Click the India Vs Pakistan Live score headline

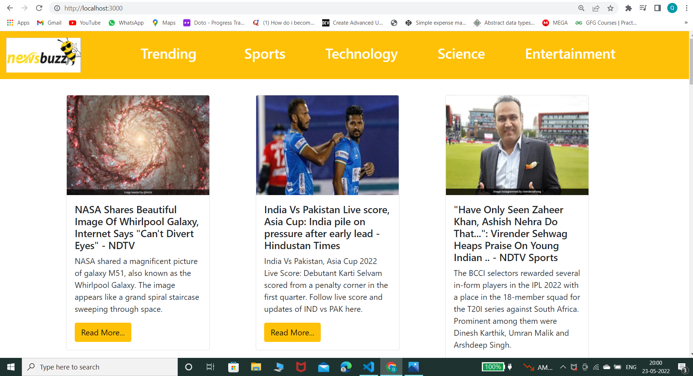(327, 228)
